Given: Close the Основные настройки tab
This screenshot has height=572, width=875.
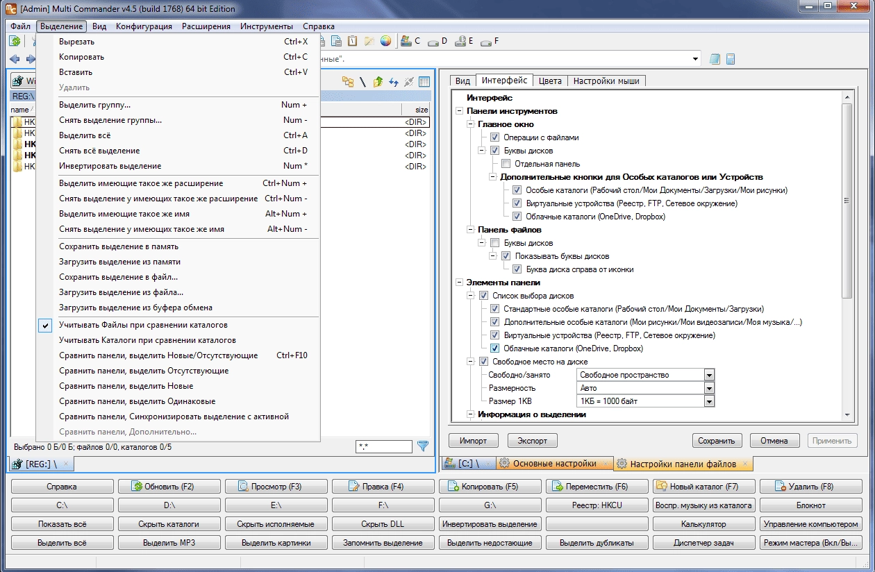Looking at the screenshot, I should [x=606, y=464].
